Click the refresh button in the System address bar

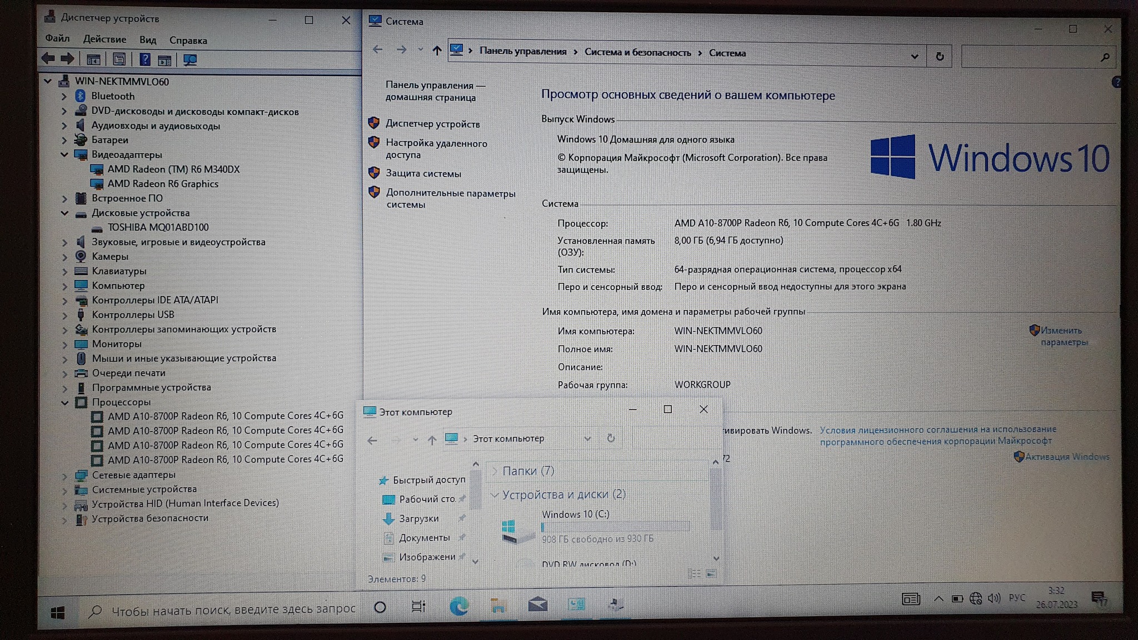click(940, 56)
